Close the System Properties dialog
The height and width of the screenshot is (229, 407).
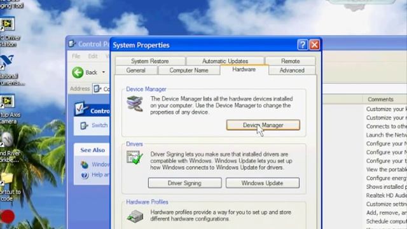point(314,45)
